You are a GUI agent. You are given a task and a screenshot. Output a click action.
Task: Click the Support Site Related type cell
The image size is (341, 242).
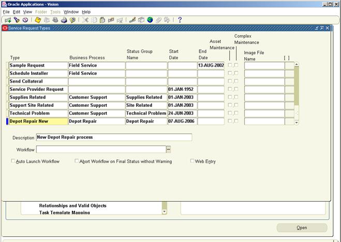[38, 105]
